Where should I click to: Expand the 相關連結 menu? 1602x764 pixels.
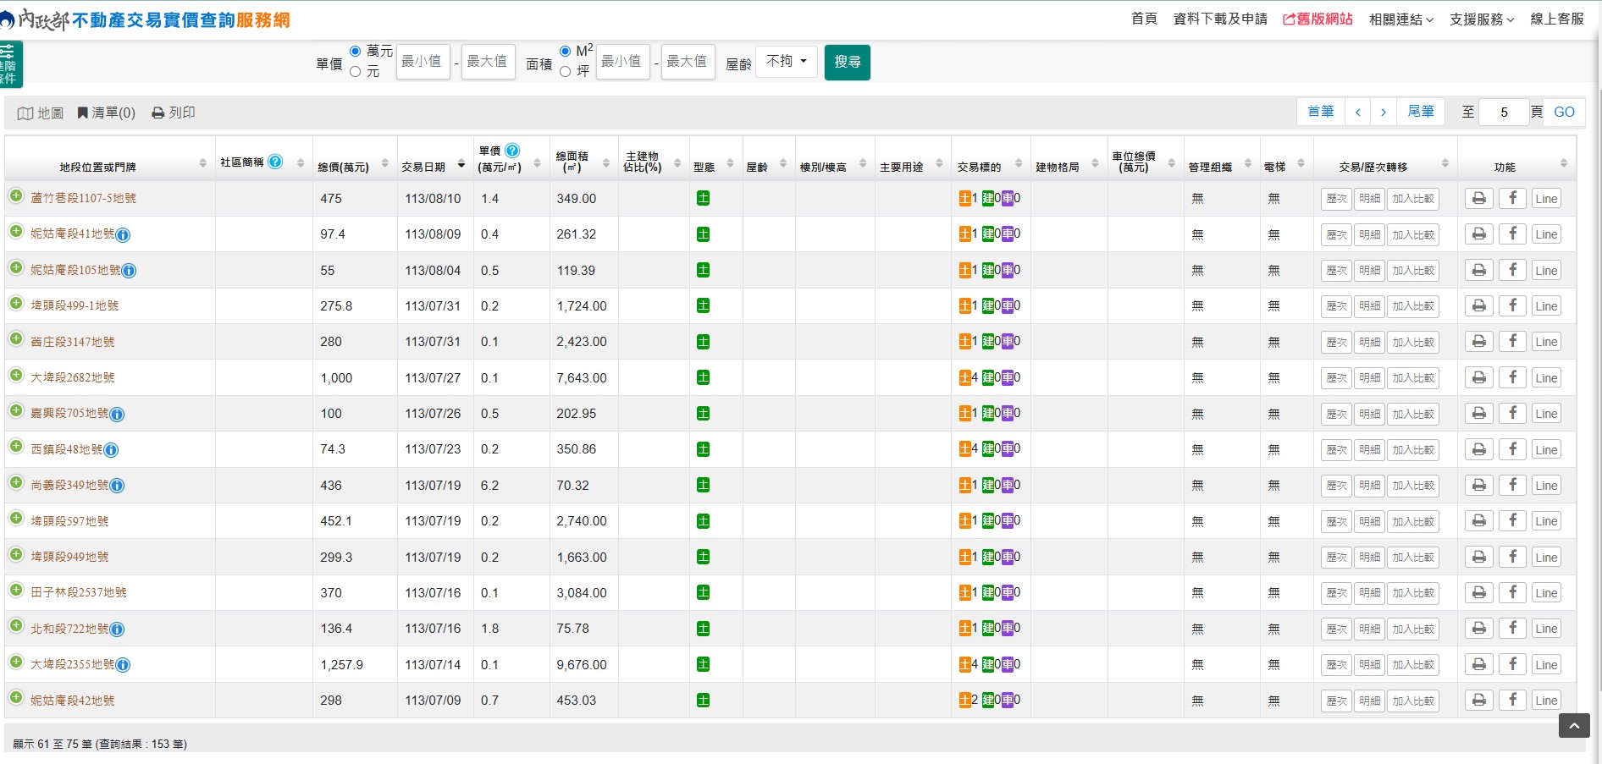(x=1400, y=19)
